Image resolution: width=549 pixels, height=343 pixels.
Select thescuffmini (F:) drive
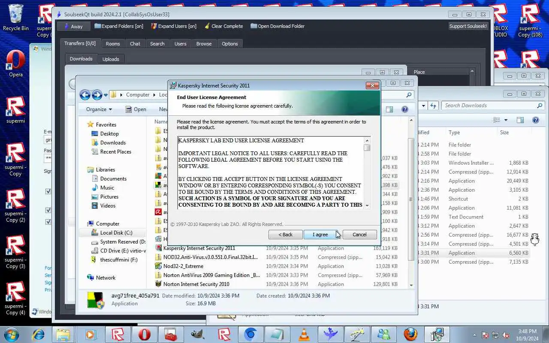tap(118, 260)
